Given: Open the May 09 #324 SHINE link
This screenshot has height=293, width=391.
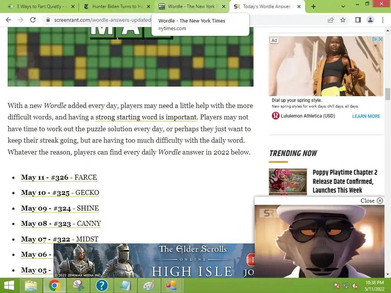Looking at the screenshot, I should 60,208.
